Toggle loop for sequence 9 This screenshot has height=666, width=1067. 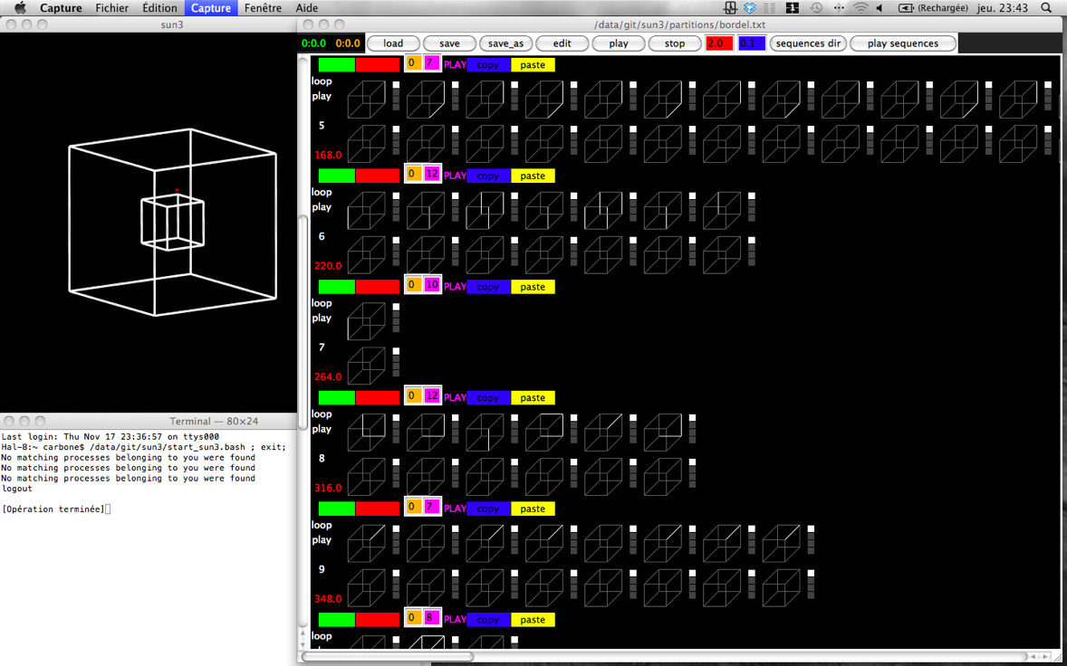point(322,526)
